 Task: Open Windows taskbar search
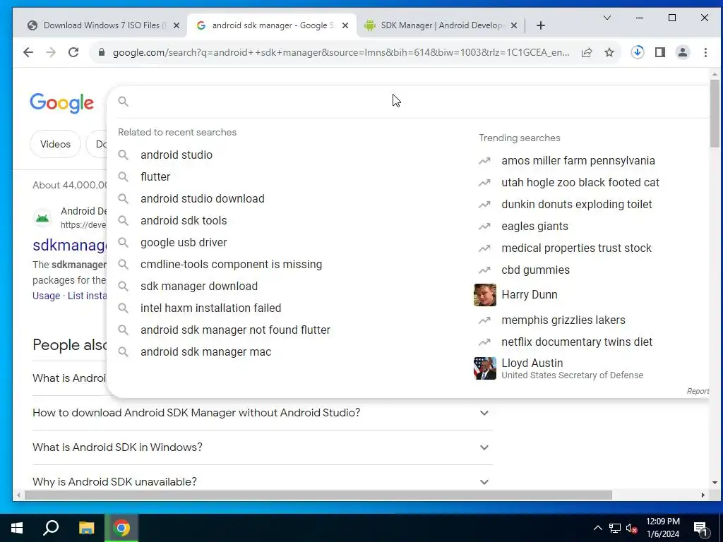[51, 528]
